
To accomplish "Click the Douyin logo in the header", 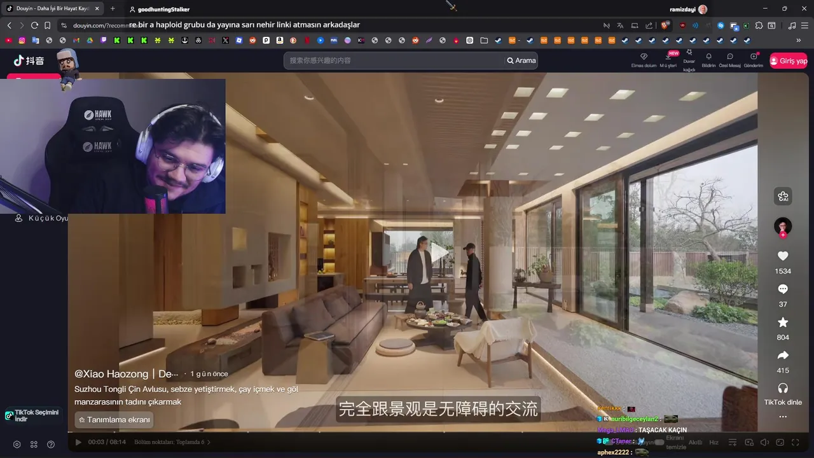I will pyautogui.click(x=29, y=60).
